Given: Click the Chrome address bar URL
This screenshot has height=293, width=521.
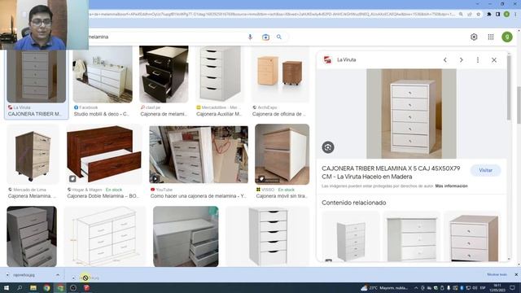Looking at the screenshot, I should [273, 15].
